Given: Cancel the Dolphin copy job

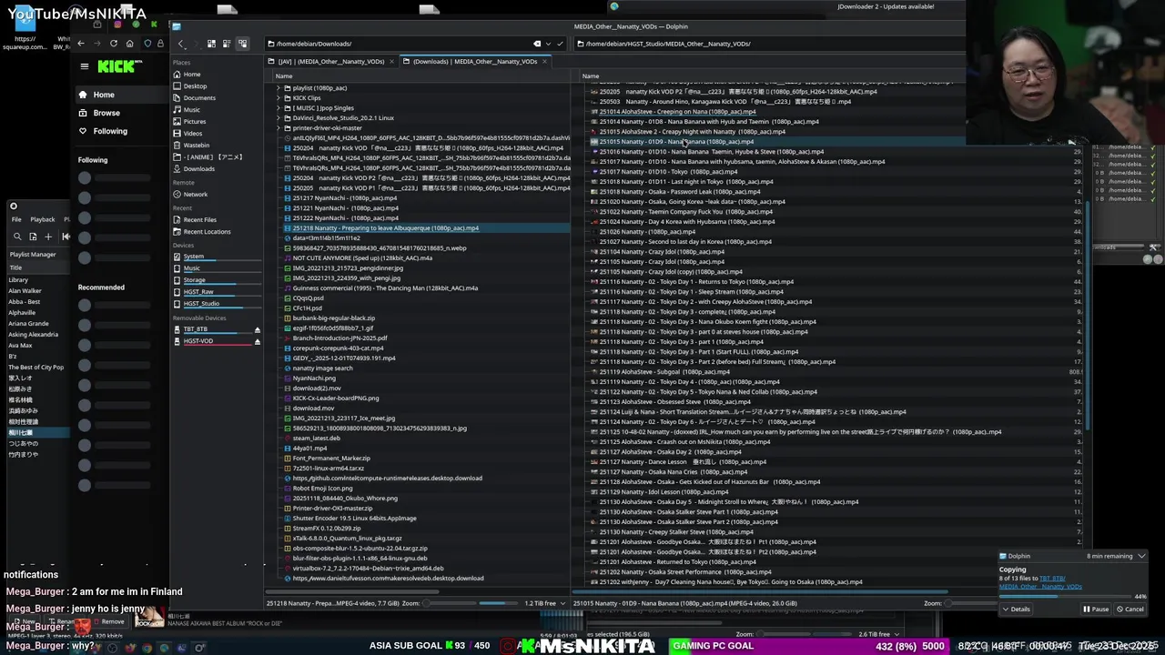Looking at the screenshot, I should tap(1130, 610).
